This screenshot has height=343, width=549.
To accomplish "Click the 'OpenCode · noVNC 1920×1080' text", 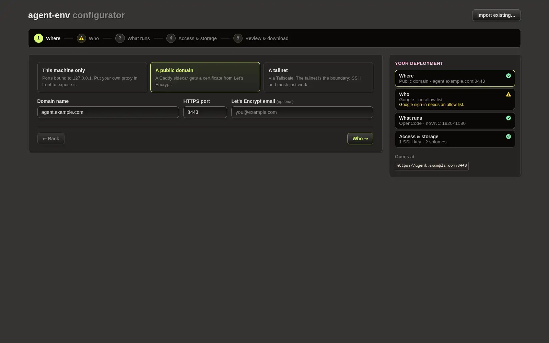I will tap(432, 123).
